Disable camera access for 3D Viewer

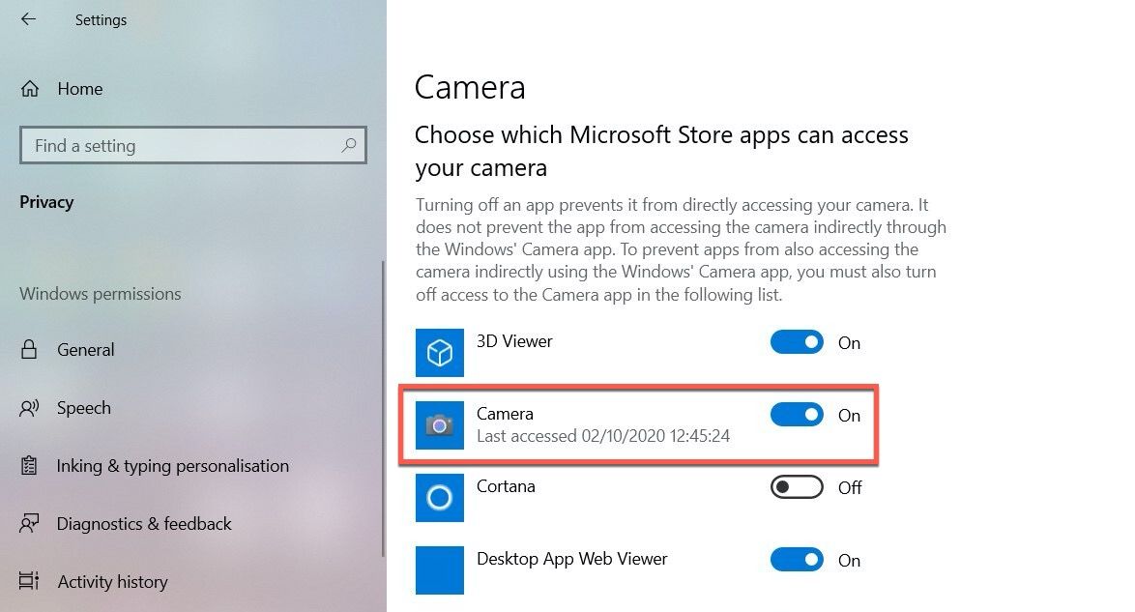[797, 342]
